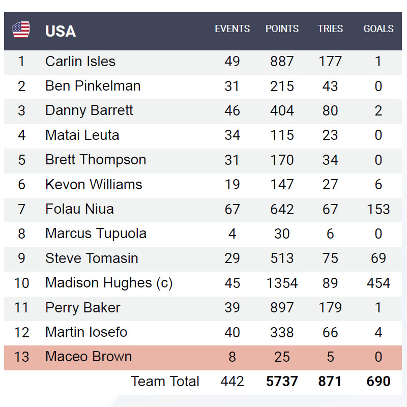Select Marcus Tupuola in the list

[x=96, y=234]
